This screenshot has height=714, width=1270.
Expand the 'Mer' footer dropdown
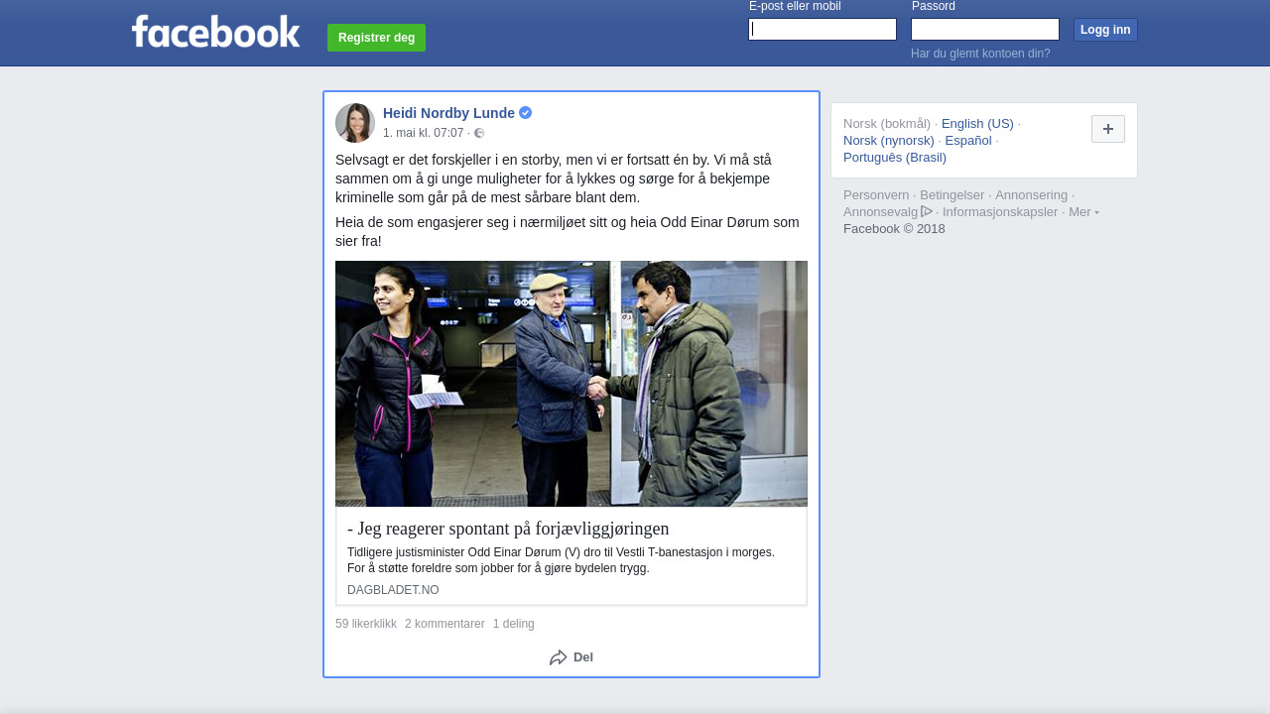point(1083,211)
